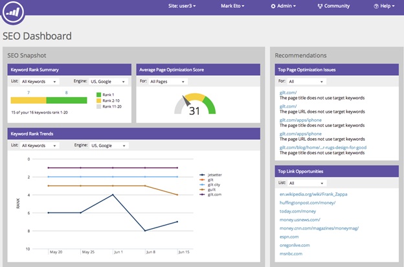Open Top Link Opportunities List dropdown
This screenshot has width=404, height=267.
307,183
